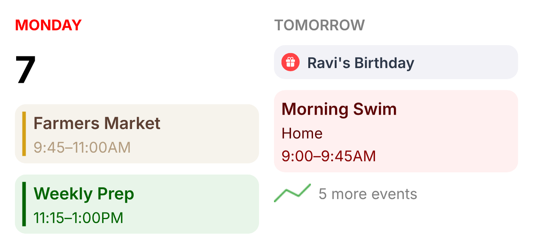Show the 5 more events
Image resolution: width=533 pixels, height=249 pixels.
point(367,194)
